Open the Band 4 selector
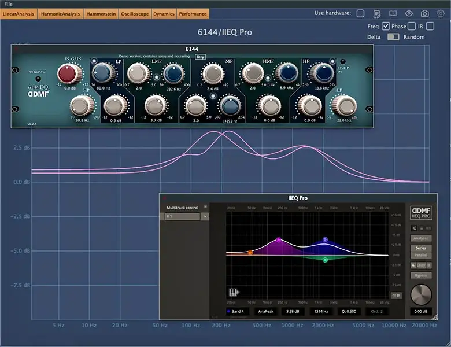 click(238, 311)
